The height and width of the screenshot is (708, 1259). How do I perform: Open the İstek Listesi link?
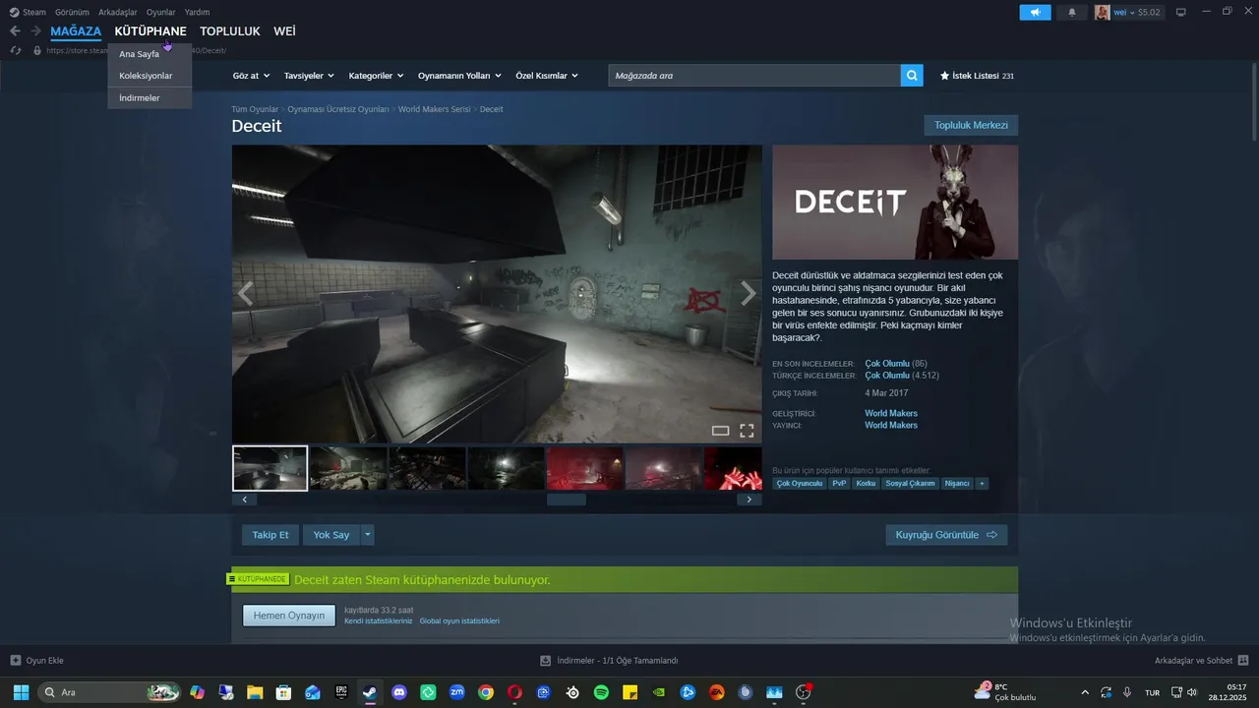[977, 76]
